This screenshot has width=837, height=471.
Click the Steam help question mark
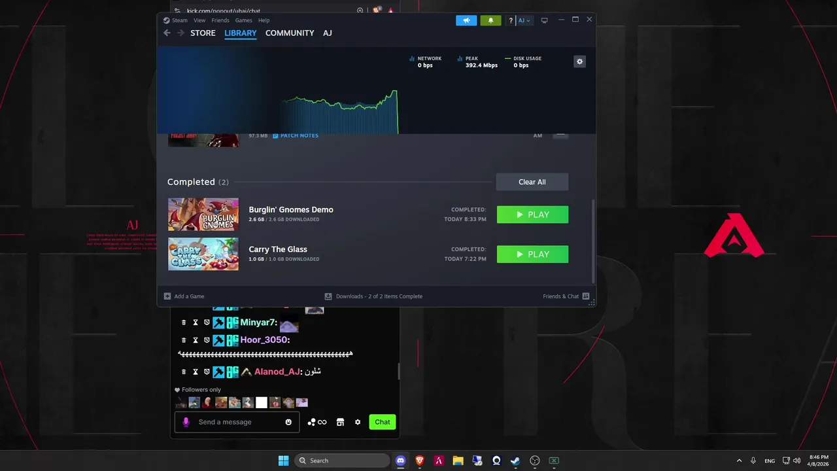(x=511, y=21)
